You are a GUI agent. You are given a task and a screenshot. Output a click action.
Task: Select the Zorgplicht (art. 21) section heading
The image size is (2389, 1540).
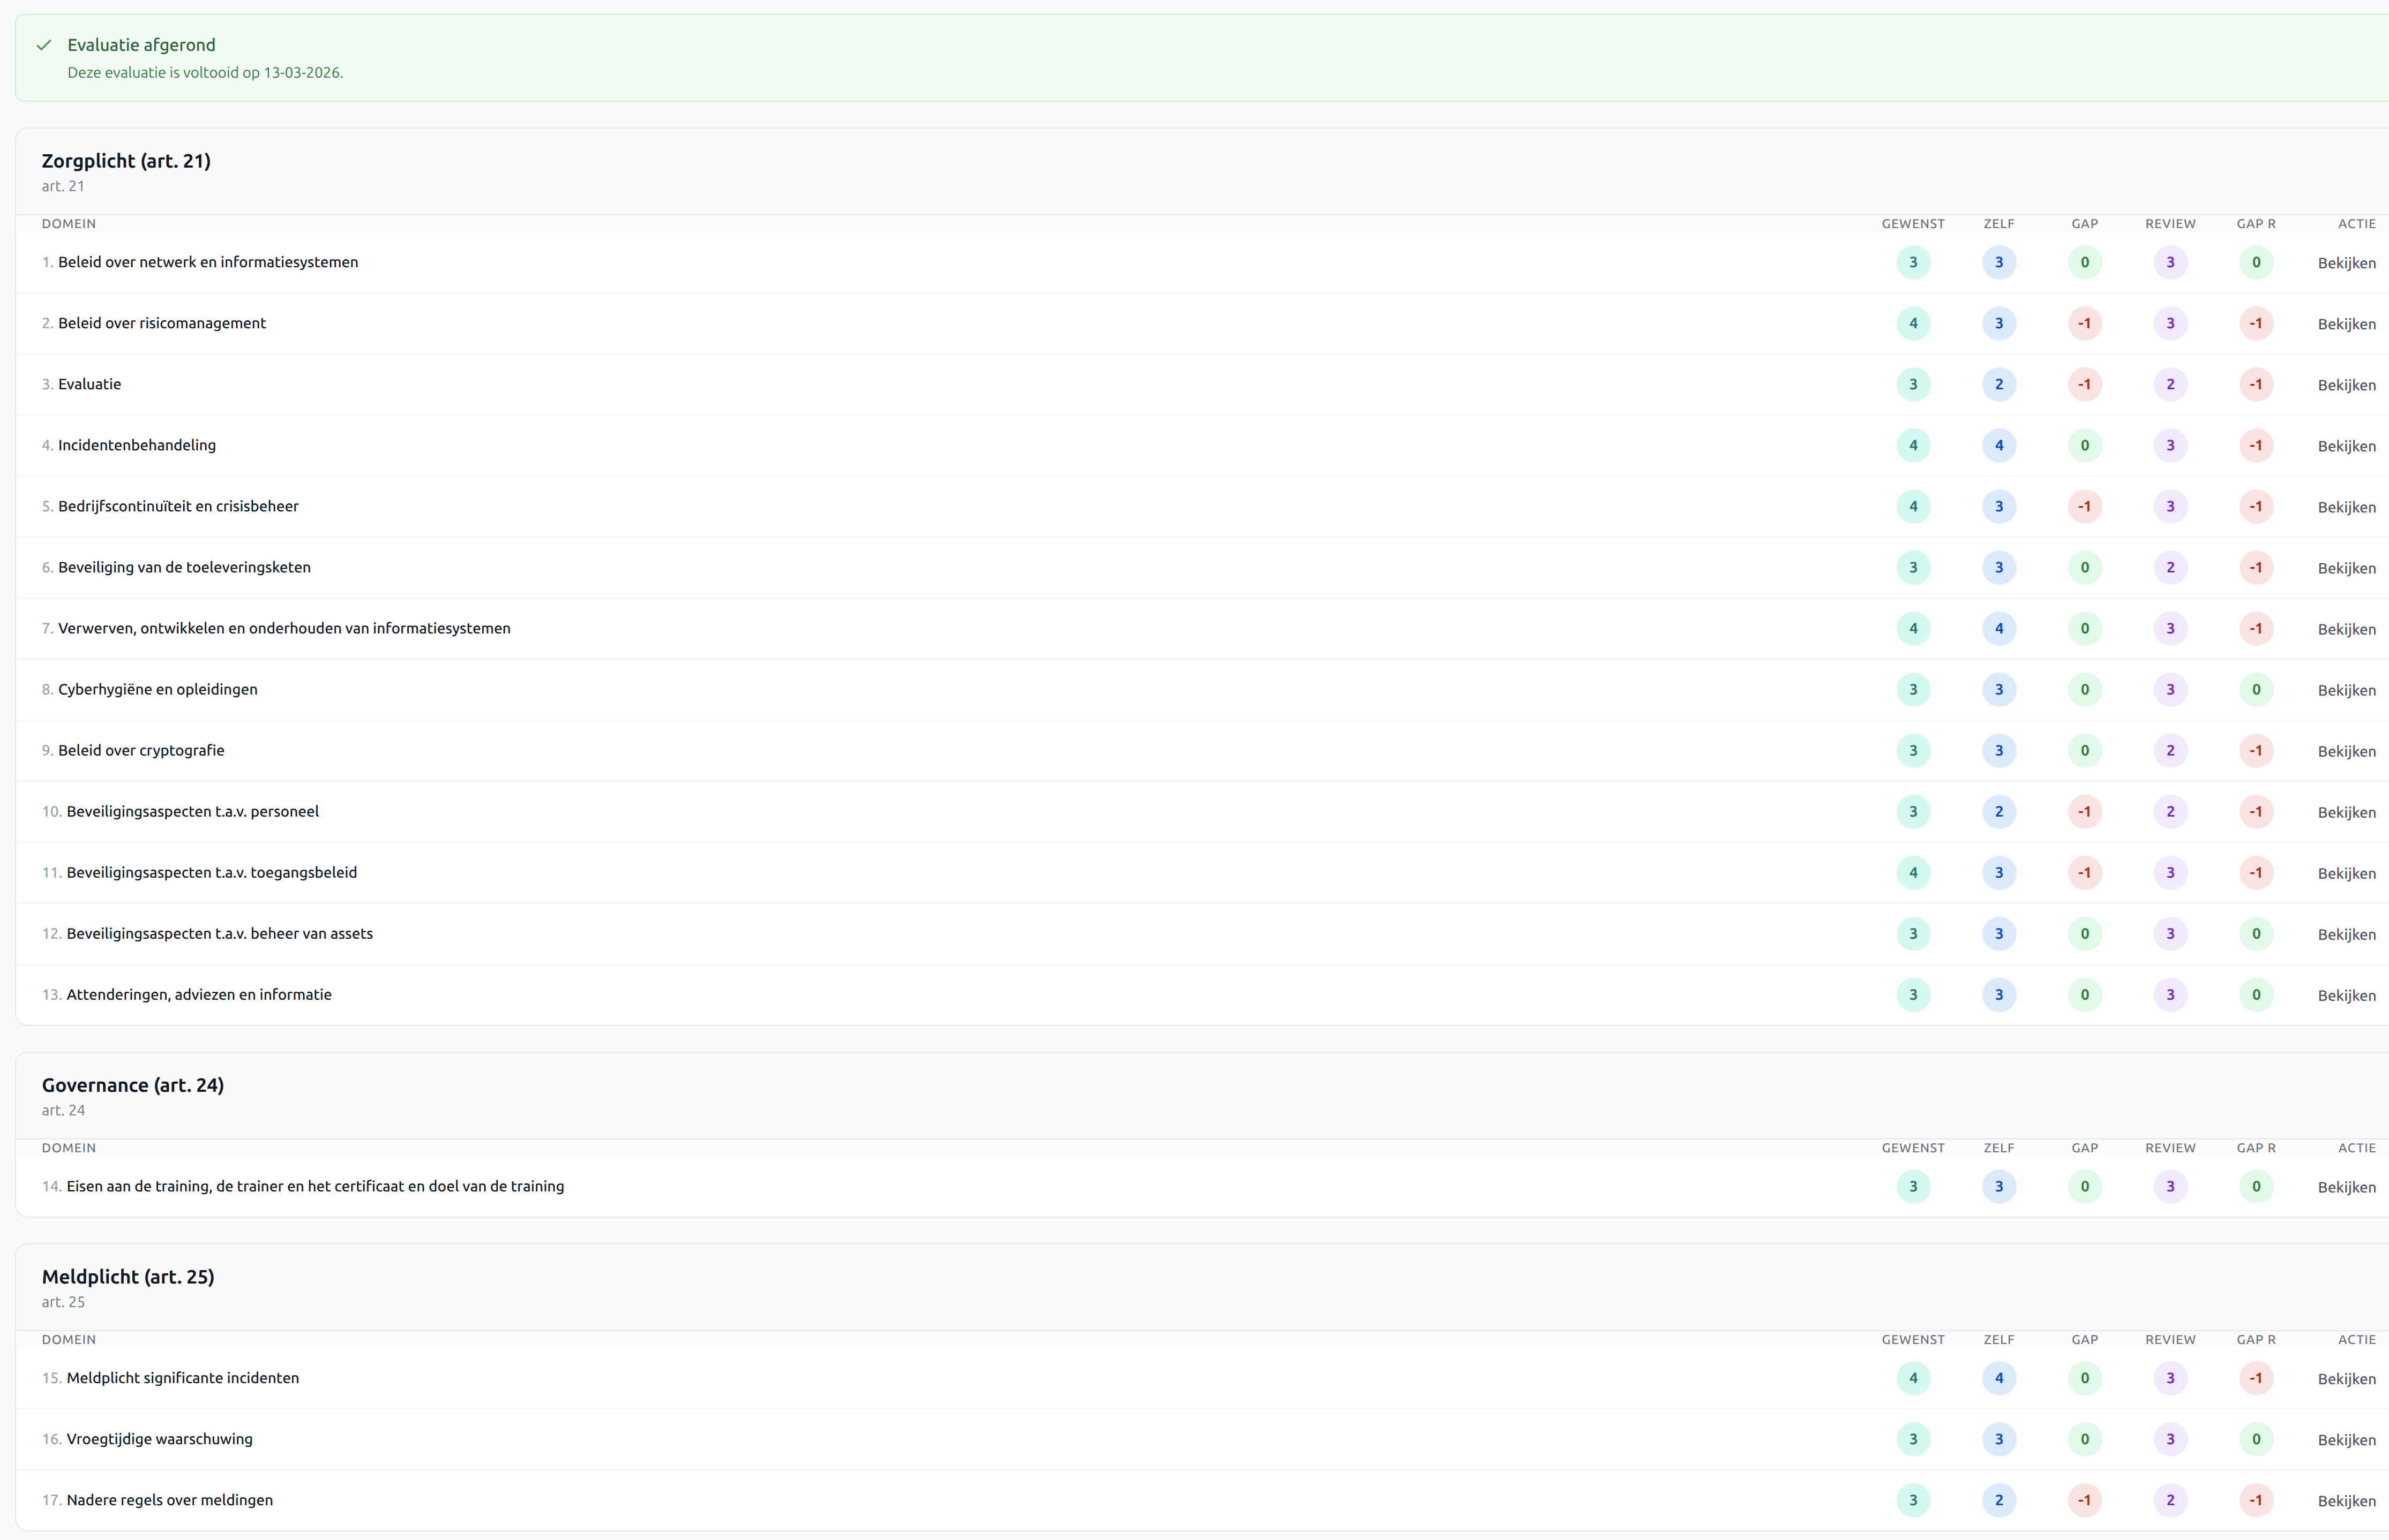tap(126, 161)
